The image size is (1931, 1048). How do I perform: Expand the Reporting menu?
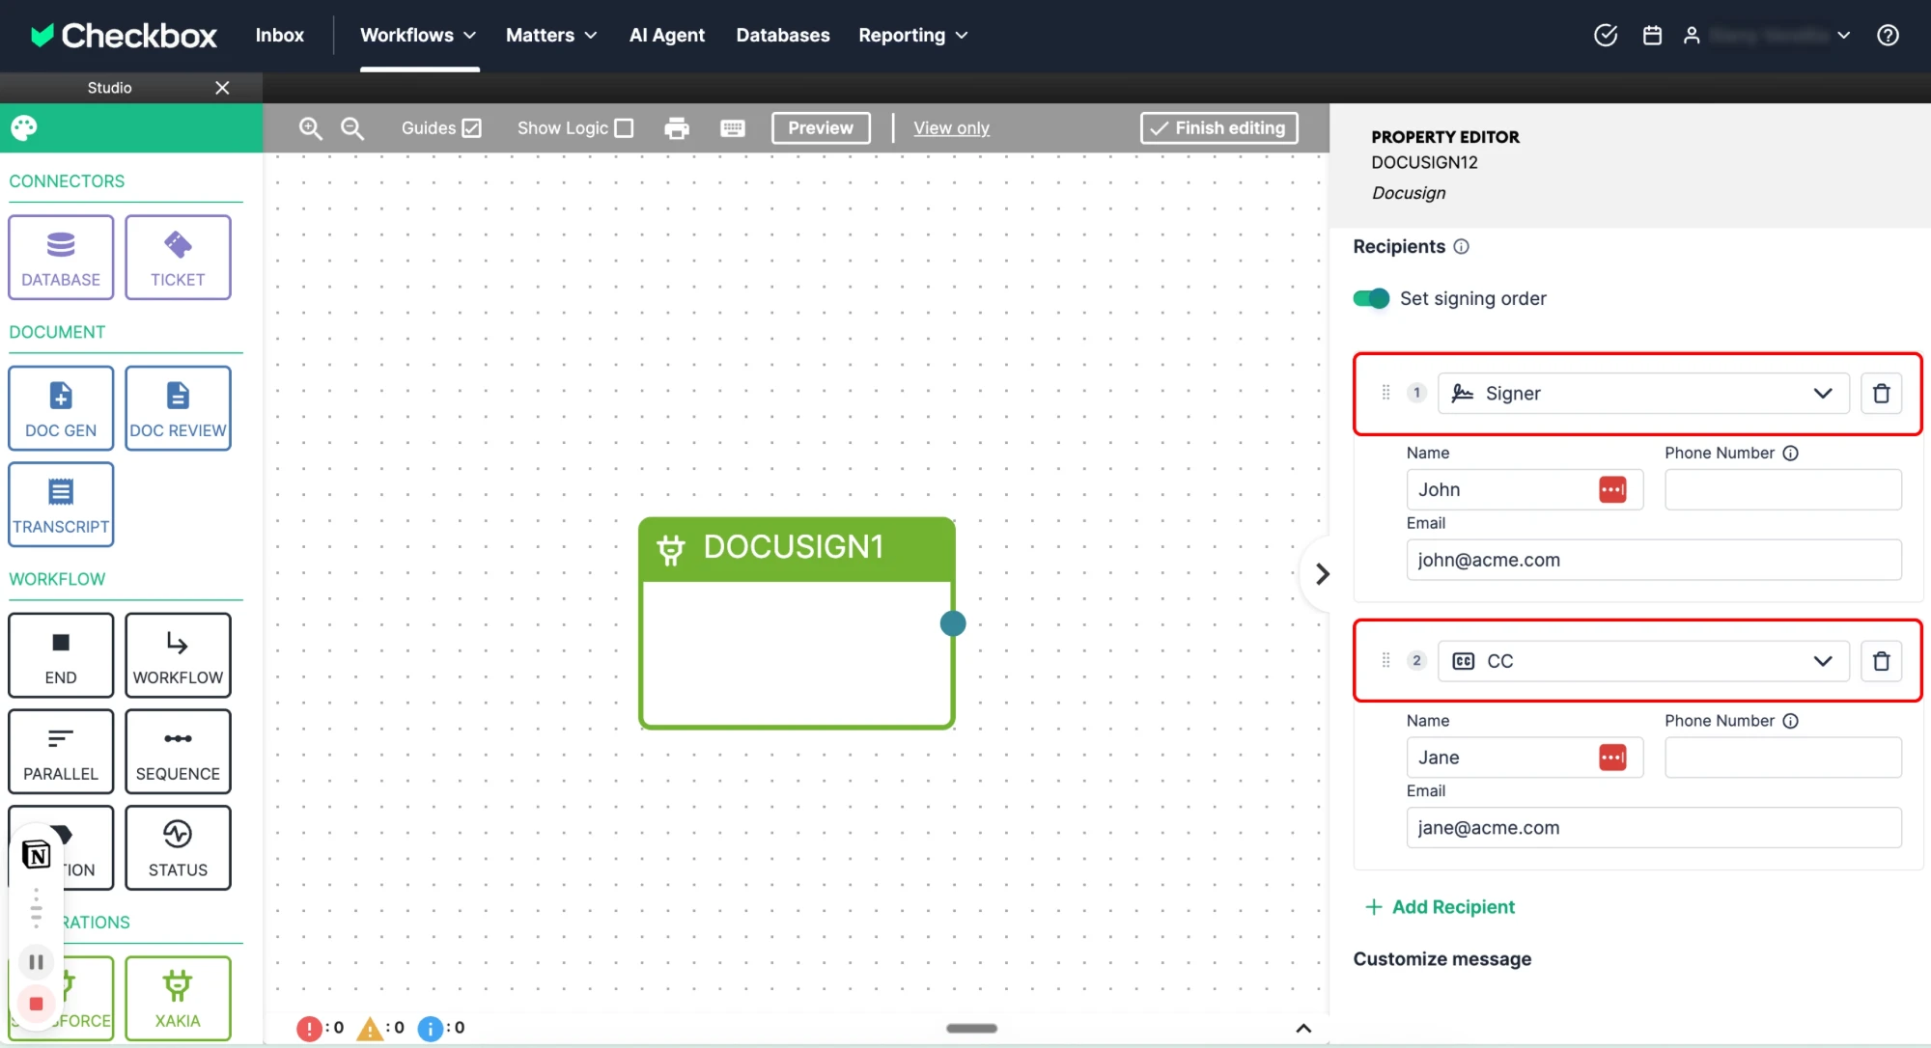(913, 35)
